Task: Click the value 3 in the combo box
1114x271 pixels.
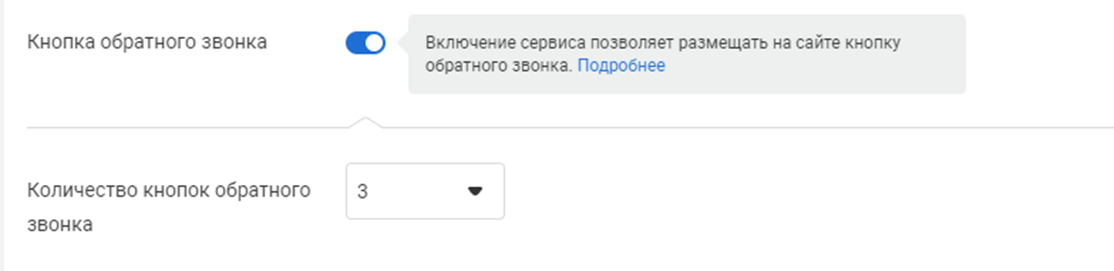Action: [363, 192]
